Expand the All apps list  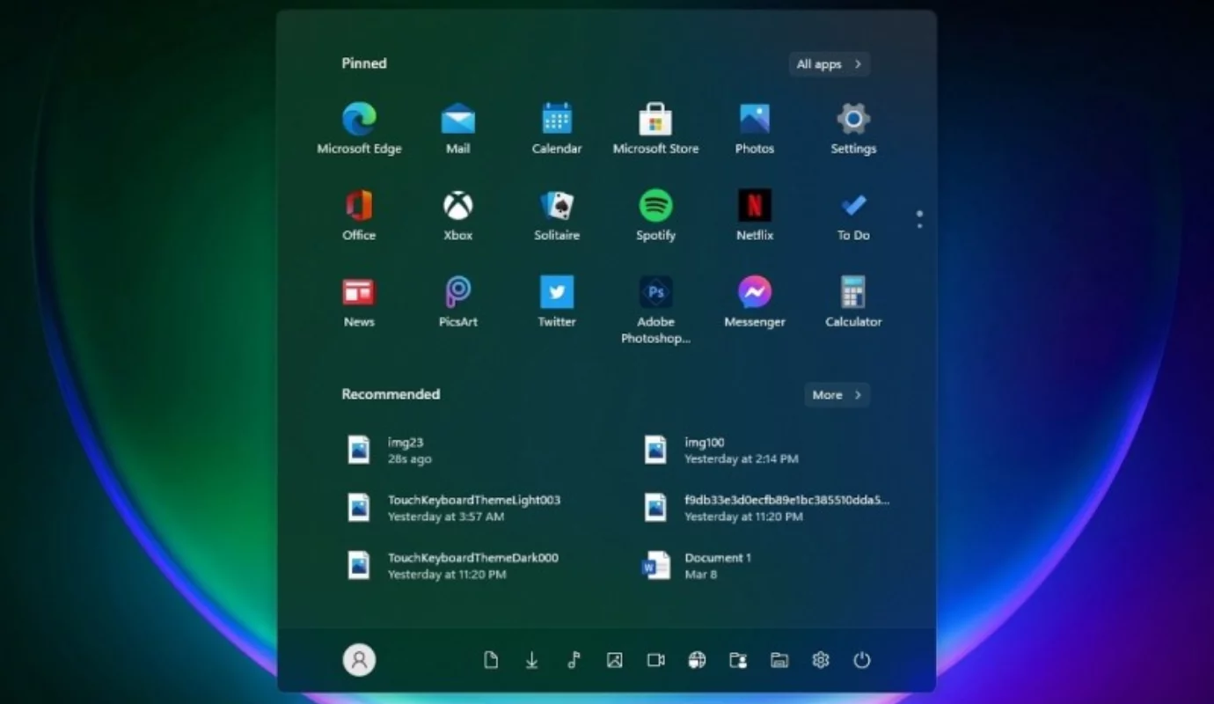point(829,64)
